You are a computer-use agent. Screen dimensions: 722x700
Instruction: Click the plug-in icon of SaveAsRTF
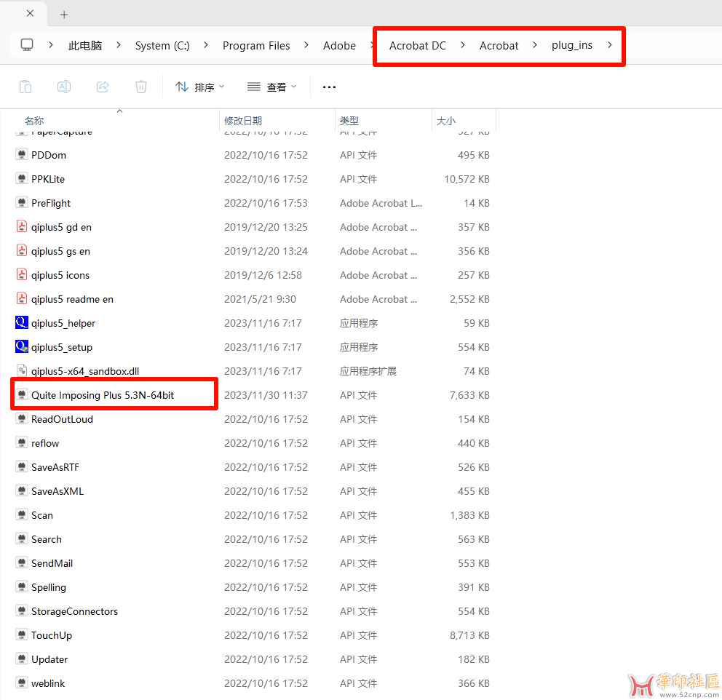click(x=22, y=466)
